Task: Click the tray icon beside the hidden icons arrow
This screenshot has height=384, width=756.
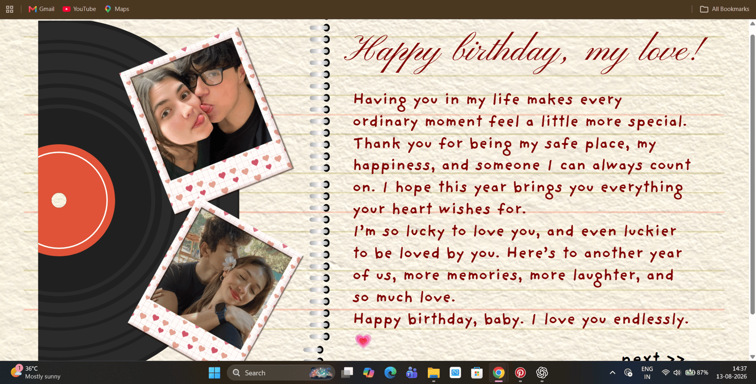Action: click(628, 372)
